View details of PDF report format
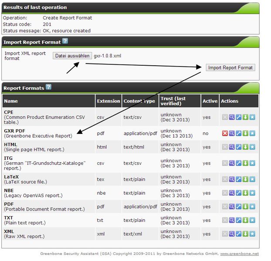The height and width of the screenshot is (261, 271). point(232,207)
